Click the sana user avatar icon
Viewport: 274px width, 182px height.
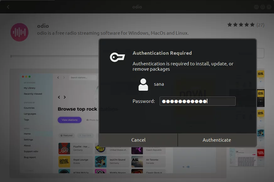pos(143,84)
